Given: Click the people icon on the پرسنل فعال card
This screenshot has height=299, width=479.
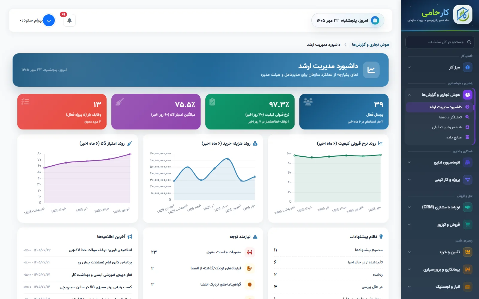Looking at the screenshot, I should (308, 102).
